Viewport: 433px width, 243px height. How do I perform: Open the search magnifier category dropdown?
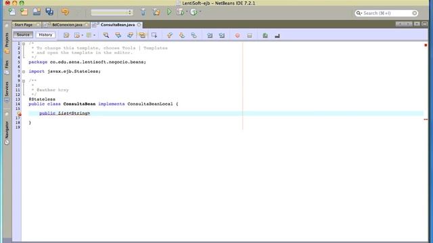tap(359, 13)
